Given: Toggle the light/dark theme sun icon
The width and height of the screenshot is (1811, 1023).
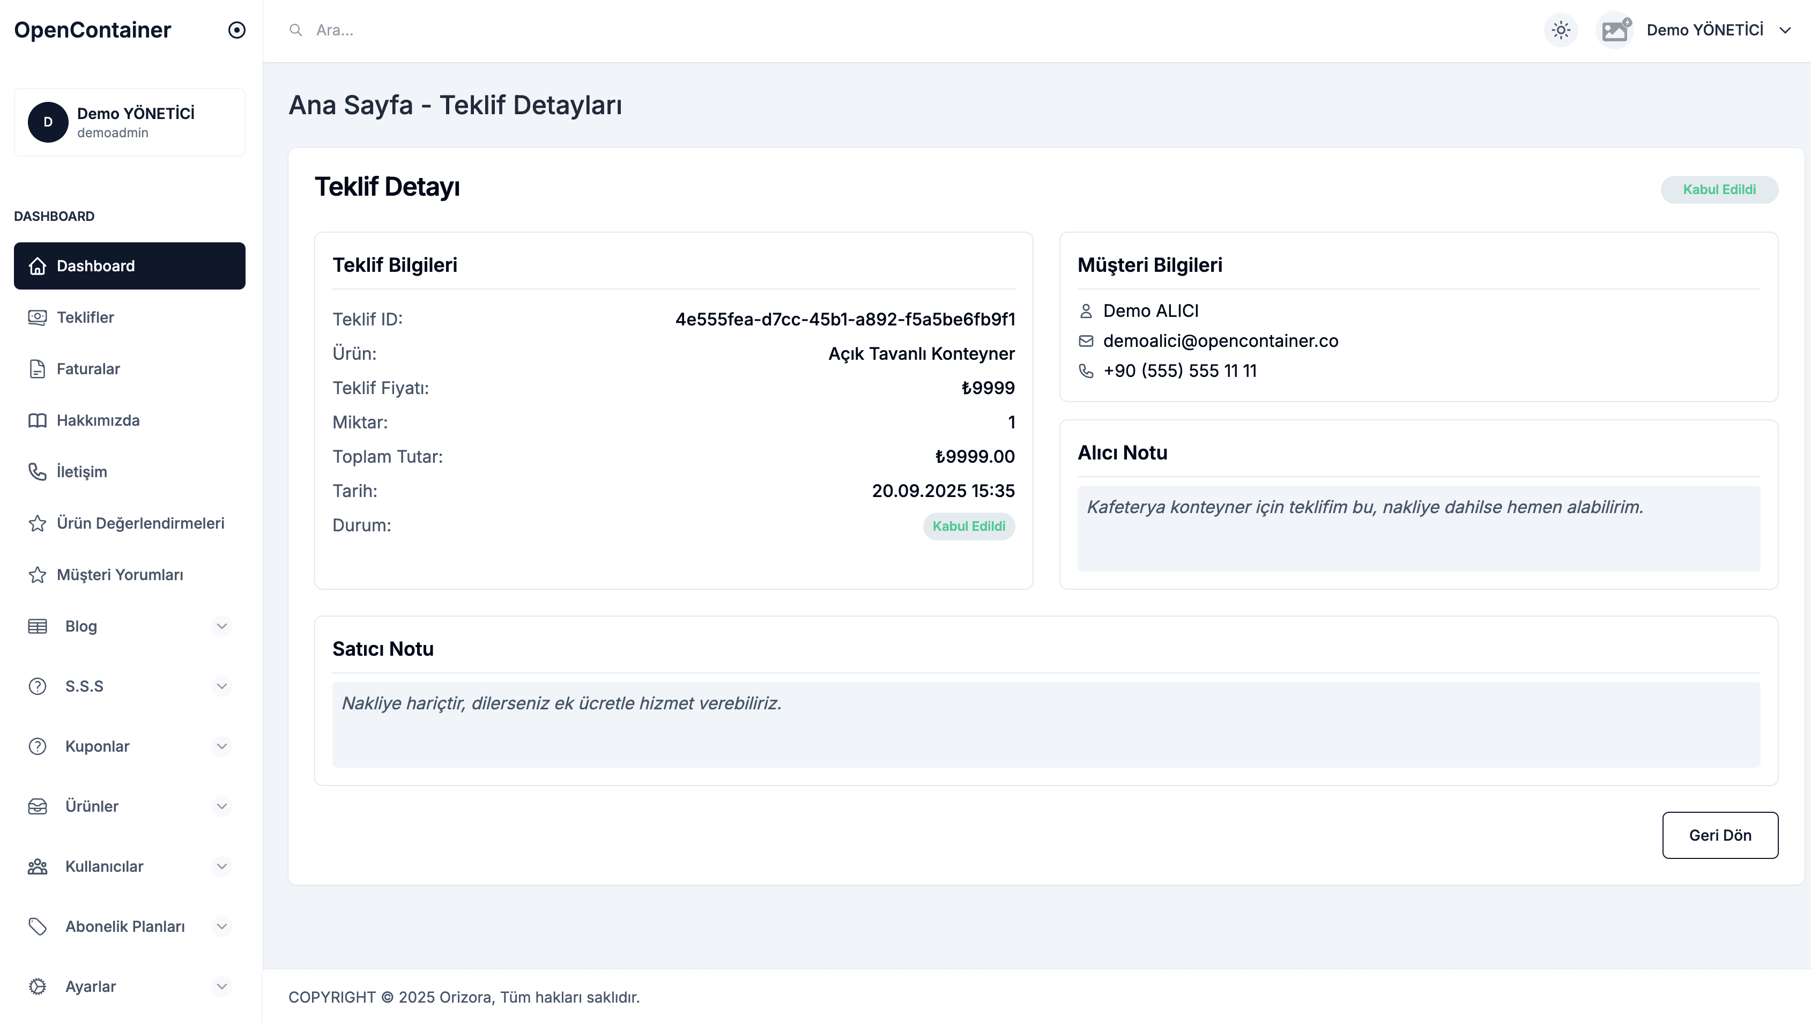Looking at the screenshot, I should (1560, 30).
